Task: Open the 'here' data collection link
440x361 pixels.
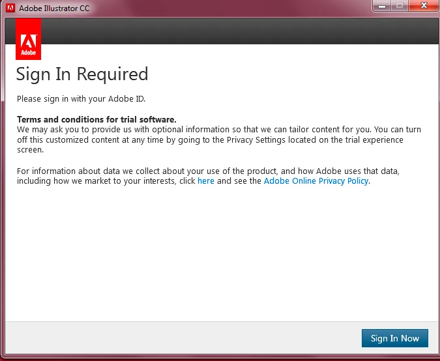Action: point(206,181)
